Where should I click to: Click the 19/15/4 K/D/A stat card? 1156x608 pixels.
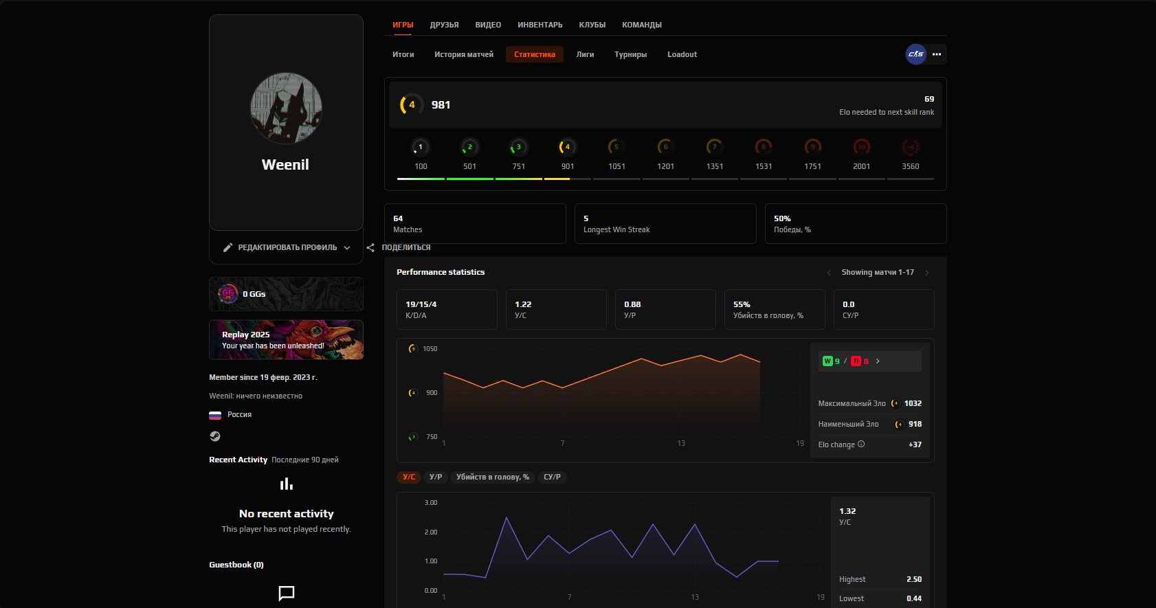(447, 309)
